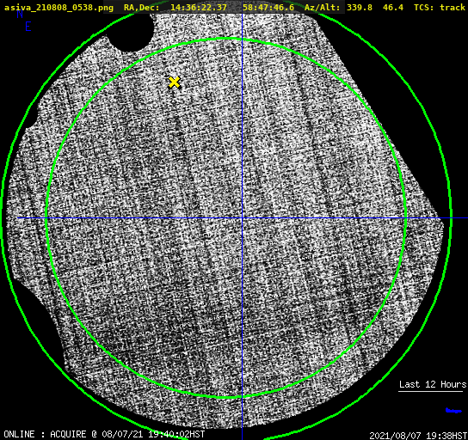Click the asiva_210808_0538.png filename
Viewport: 468px width, 440px height.
coord(58,8)
